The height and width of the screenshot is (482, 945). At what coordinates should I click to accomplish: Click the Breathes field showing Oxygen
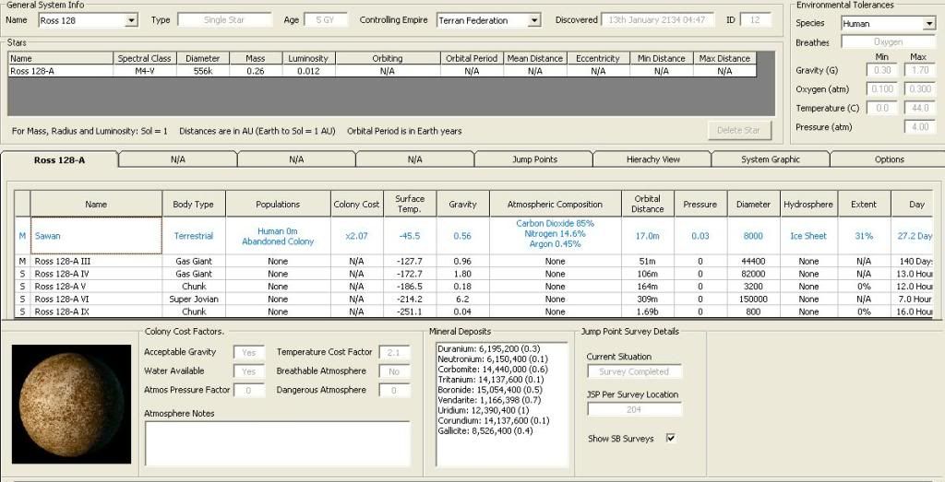(889, 42)
